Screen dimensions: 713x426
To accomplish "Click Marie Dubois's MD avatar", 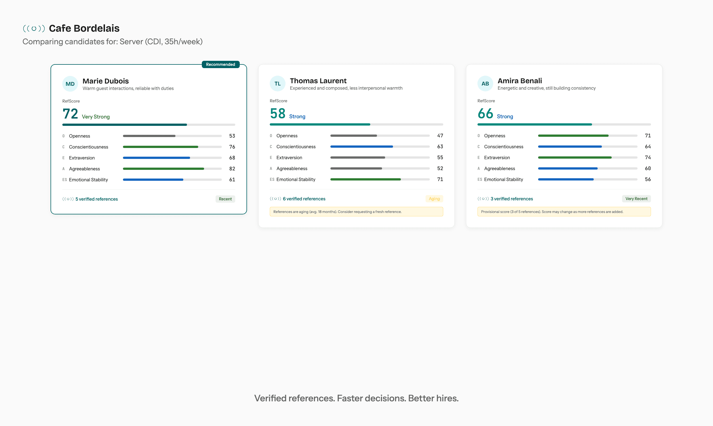I will coord(70,84).
